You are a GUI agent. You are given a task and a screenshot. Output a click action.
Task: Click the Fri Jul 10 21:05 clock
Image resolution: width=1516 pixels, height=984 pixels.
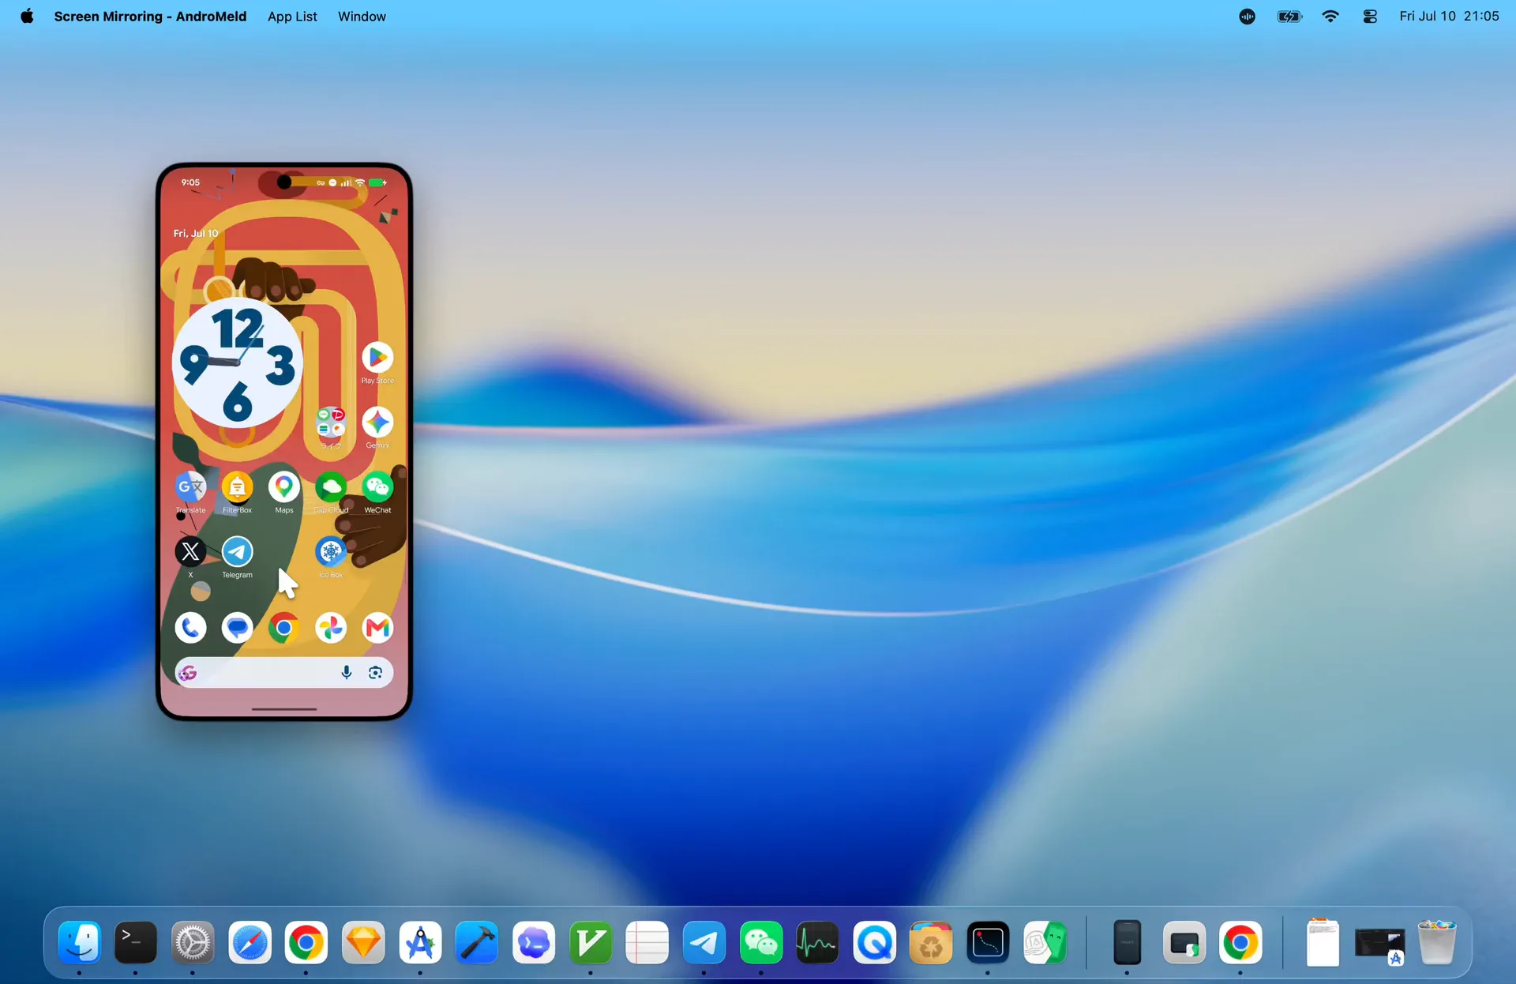[1449, 16]
